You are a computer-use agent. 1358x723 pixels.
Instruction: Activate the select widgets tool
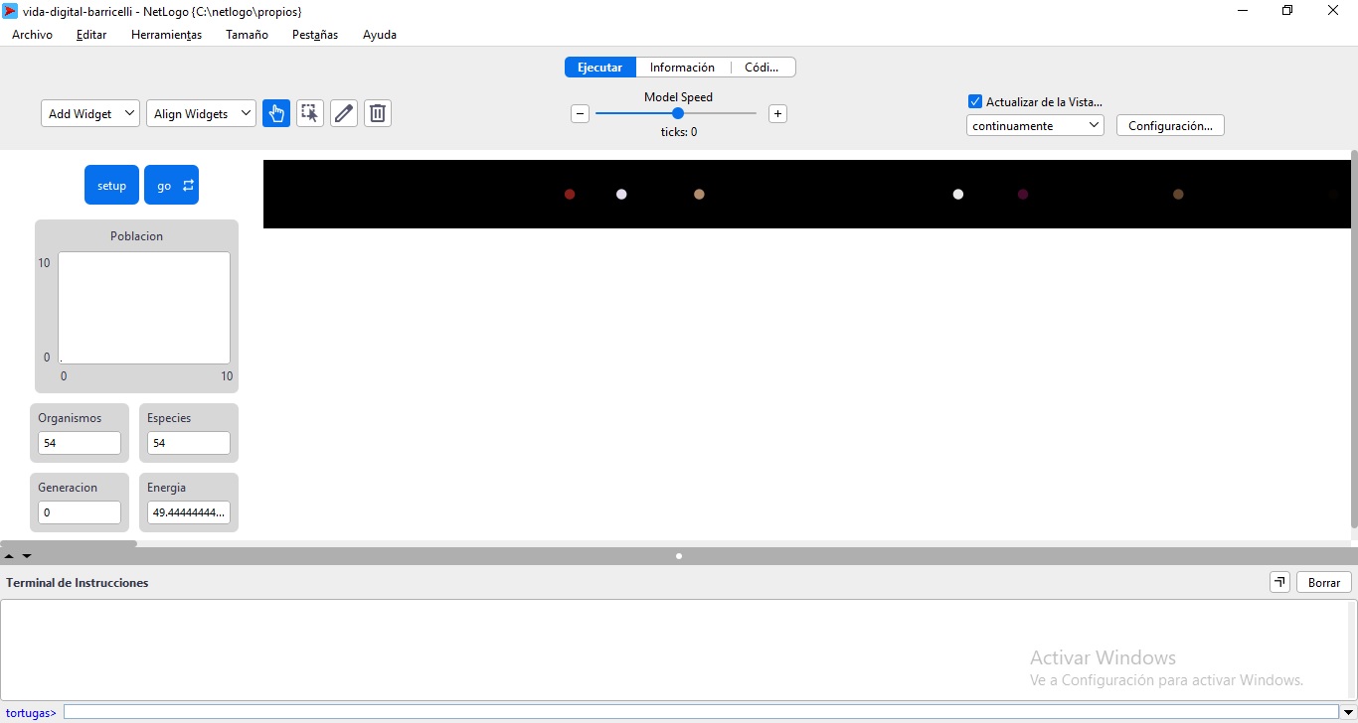(x=310, y=113)
